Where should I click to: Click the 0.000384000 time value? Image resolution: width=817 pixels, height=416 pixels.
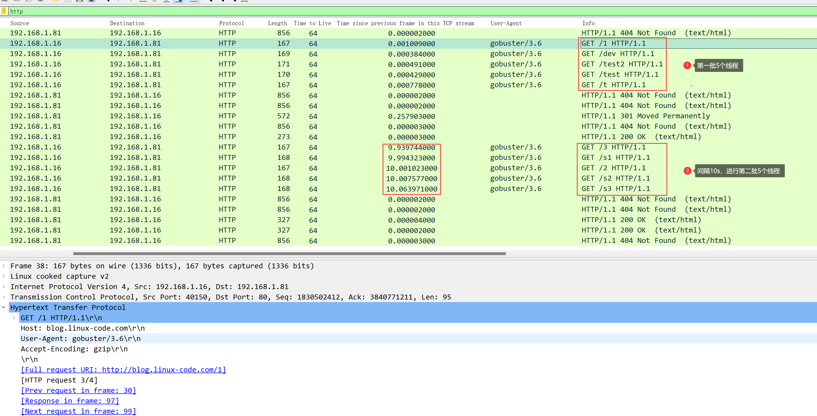(x=411, y=54)
